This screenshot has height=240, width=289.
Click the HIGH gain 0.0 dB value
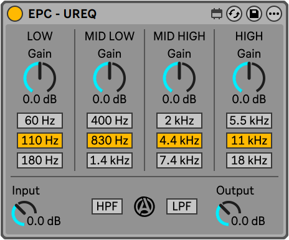tap(249, 99)
